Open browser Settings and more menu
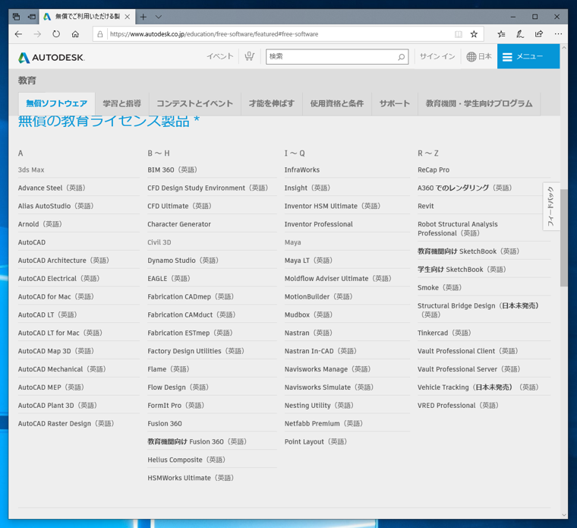The width and height of the screenshot is (577, 528). [x=558, y=34]
